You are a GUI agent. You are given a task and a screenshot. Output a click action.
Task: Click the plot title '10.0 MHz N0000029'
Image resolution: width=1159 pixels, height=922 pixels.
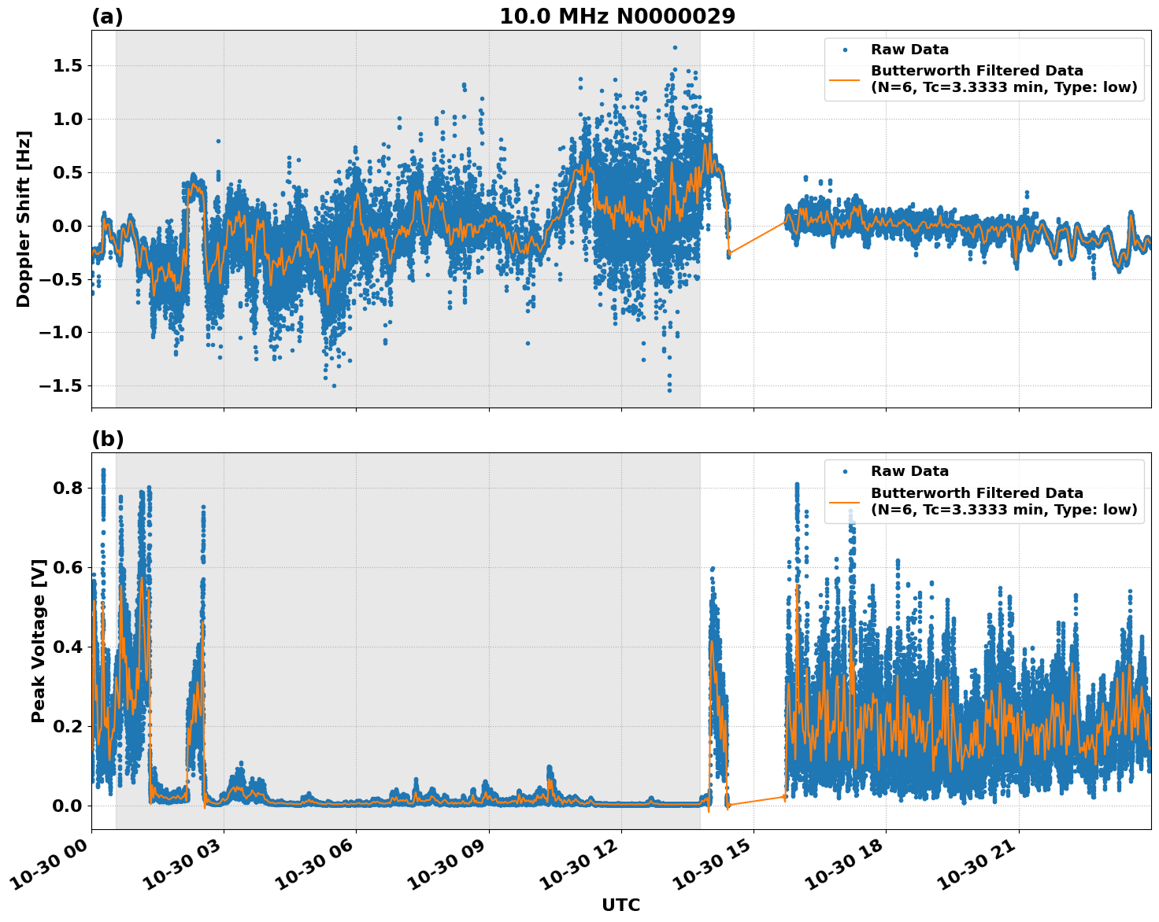click(617, 17)
